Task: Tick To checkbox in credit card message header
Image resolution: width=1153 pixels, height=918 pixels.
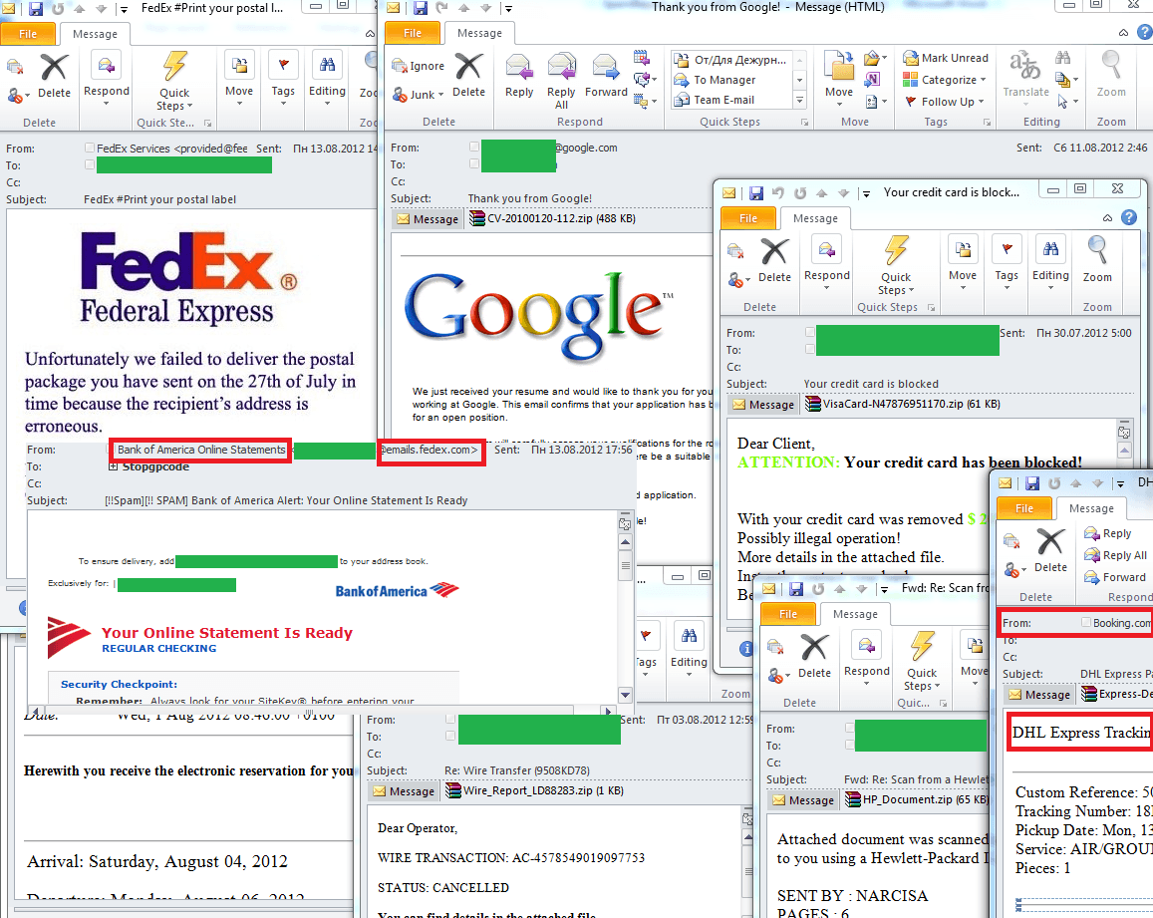Action: (x=809, y=350)
